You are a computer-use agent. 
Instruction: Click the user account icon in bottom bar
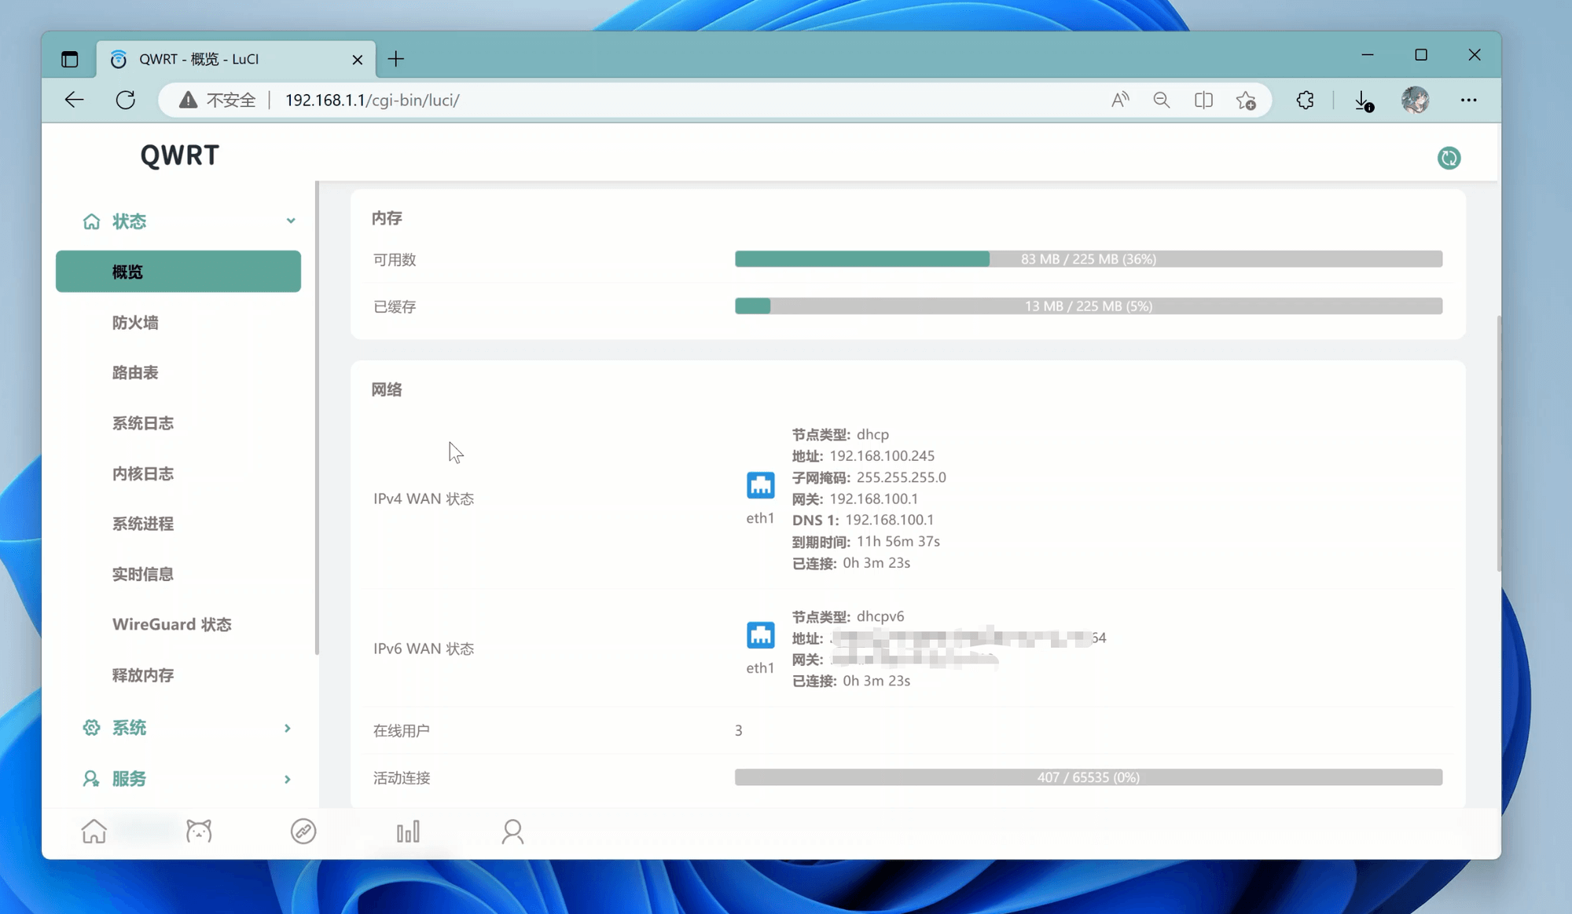[512, 831]
